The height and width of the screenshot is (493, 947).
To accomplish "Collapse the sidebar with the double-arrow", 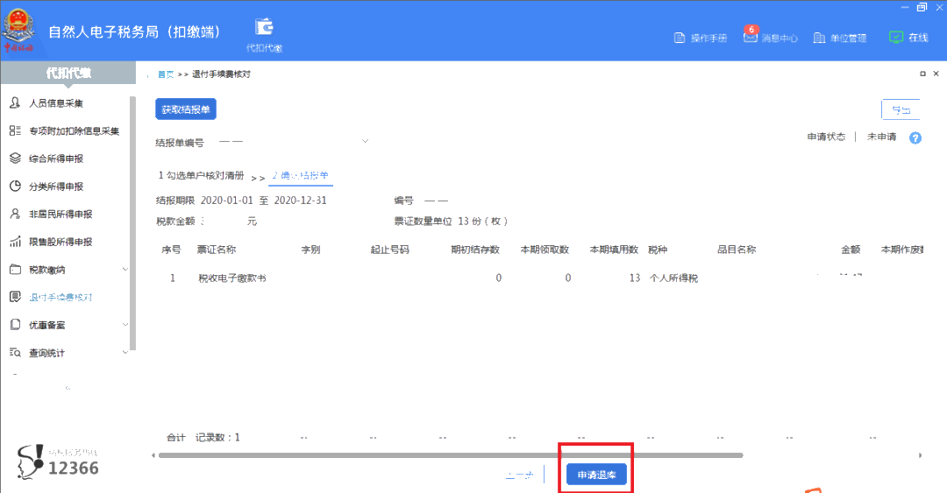I will (x=68, y=388).
